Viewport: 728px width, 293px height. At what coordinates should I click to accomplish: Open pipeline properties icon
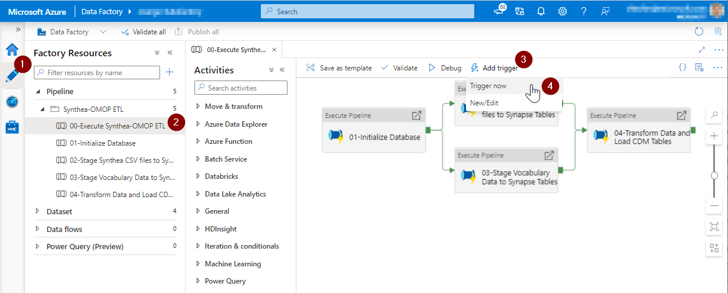click(700, 67)
